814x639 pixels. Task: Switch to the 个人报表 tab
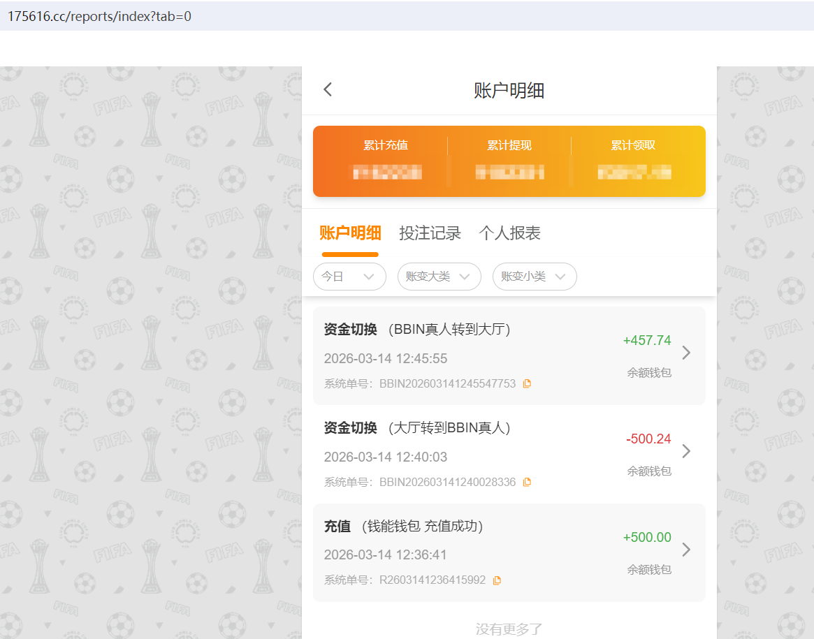[x=509, y=233]
